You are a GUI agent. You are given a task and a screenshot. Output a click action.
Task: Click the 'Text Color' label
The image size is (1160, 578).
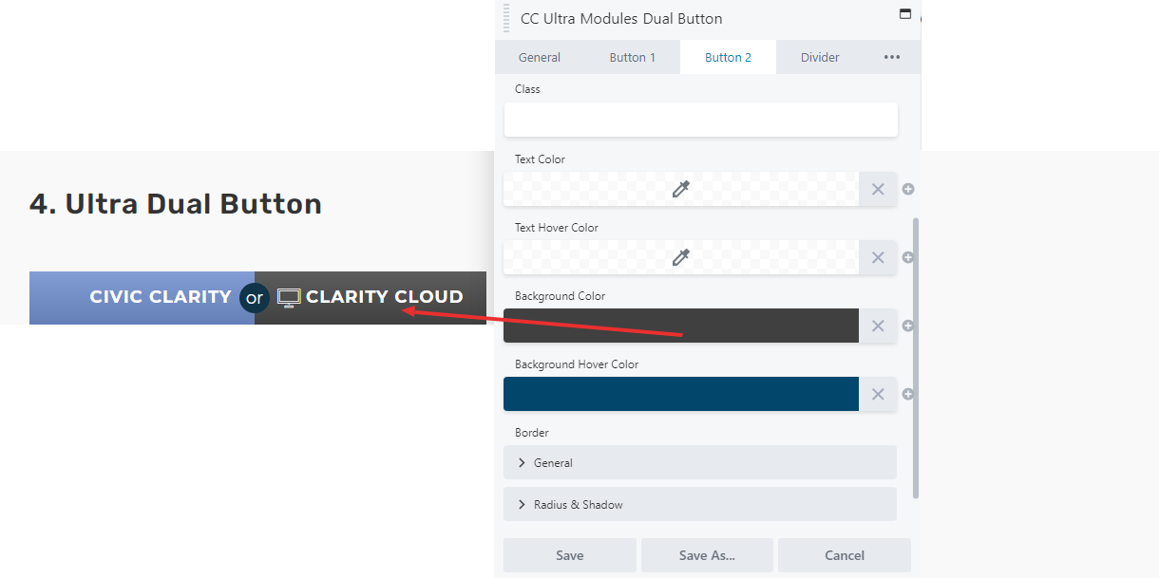click(540, 159)
